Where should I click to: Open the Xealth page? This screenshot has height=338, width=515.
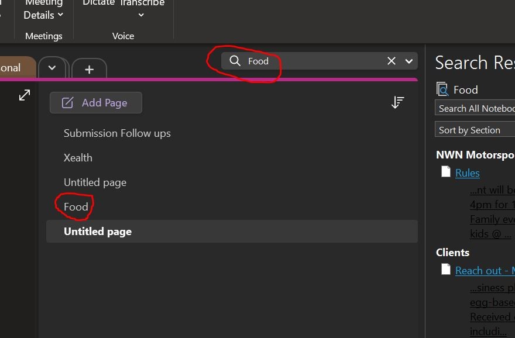pyautogui.click(x=78, y=158)
